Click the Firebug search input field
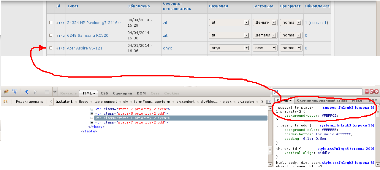380x170 pixels. 318,92
